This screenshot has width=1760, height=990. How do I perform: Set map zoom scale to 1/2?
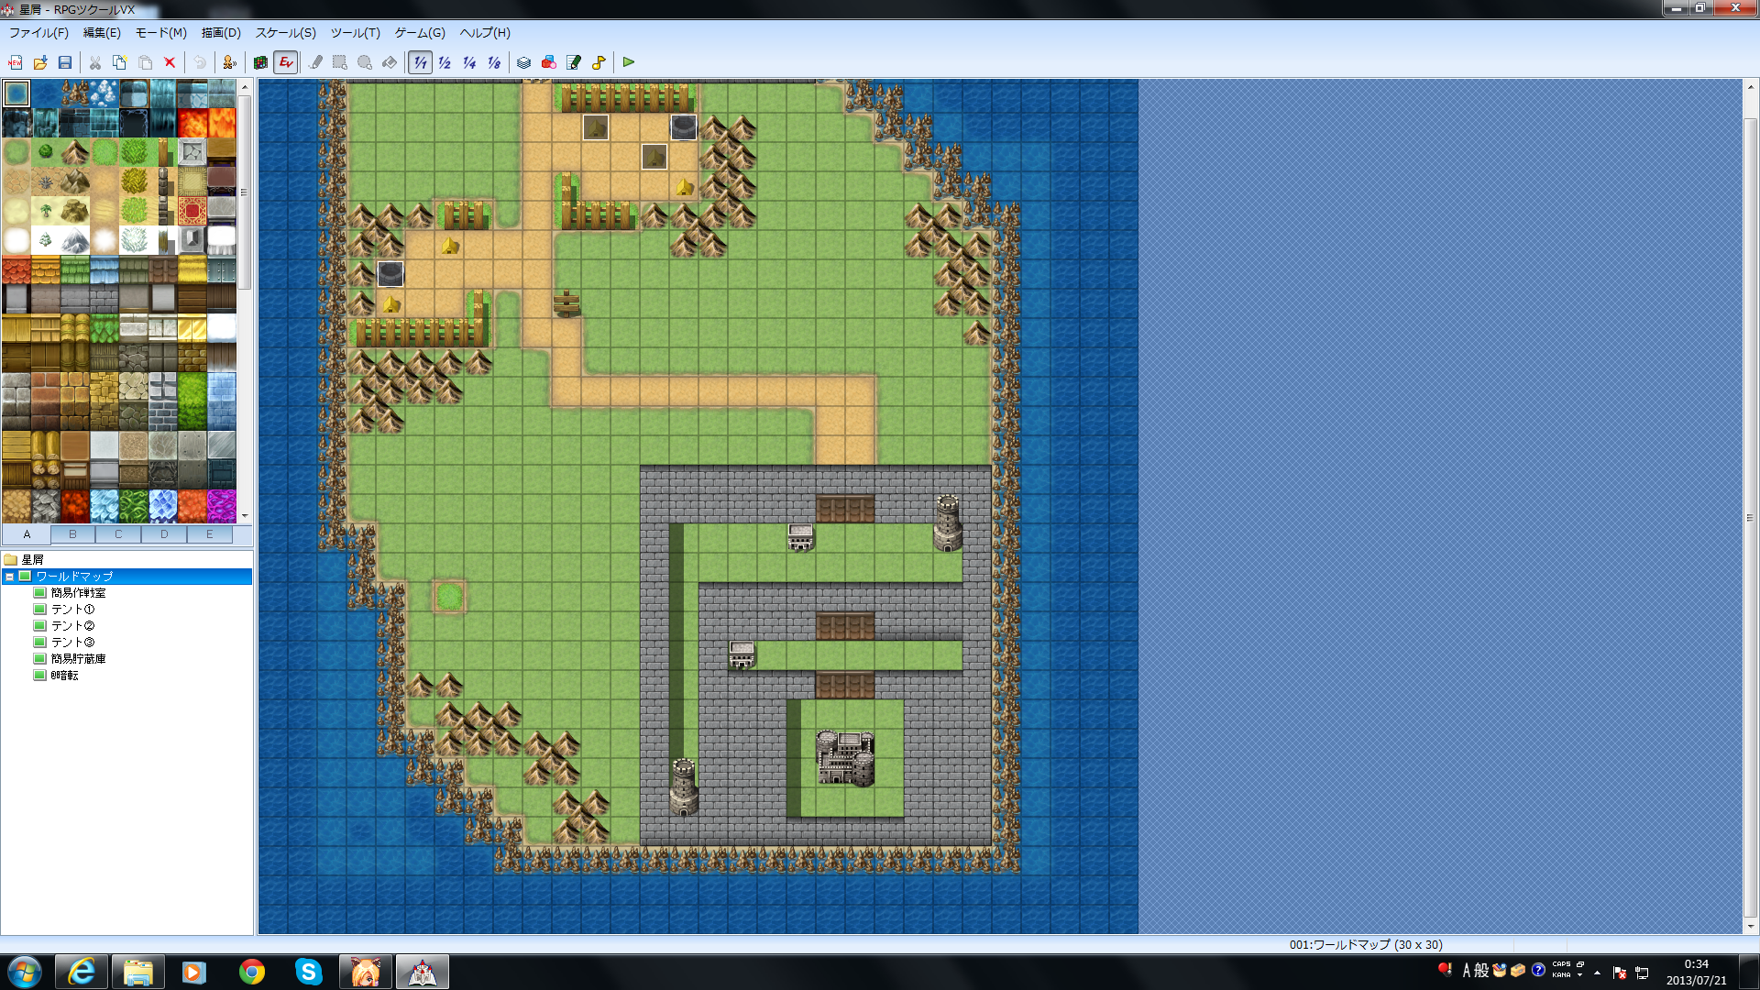coord(445,62)
